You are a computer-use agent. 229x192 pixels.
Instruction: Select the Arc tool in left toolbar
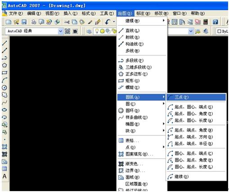pyautogui.click(x=4, y=80)
